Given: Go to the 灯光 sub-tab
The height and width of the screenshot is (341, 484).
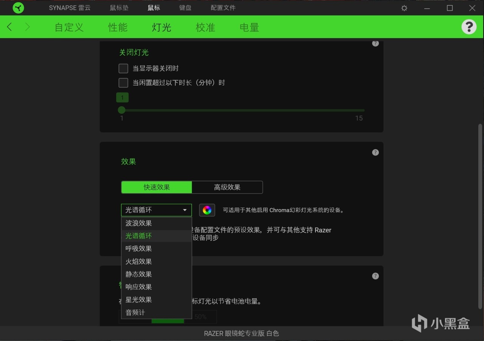Looking at the screenshot, I should [162, 27].
